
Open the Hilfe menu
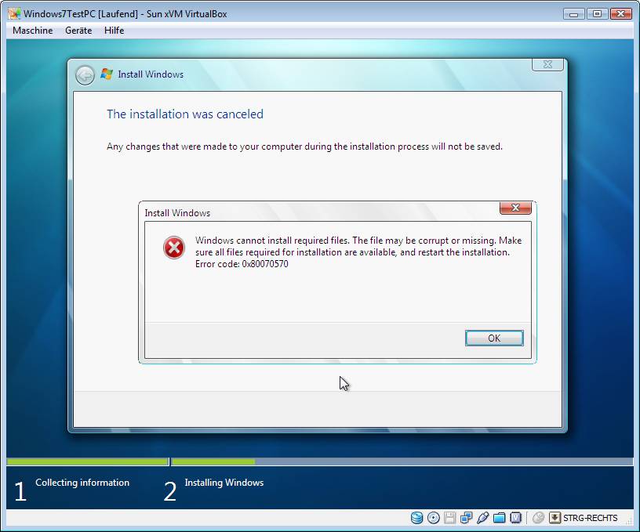click(114, 31)
